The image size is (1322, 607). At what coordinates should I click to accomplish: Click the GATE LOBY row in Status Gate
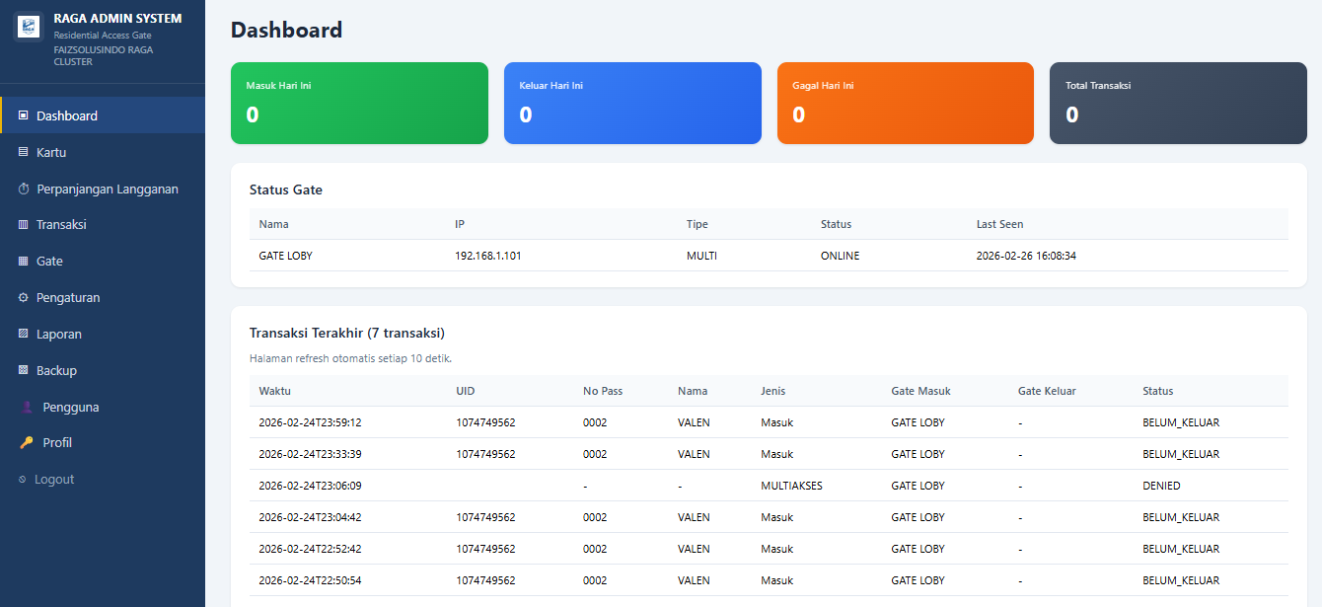point(768,256)
